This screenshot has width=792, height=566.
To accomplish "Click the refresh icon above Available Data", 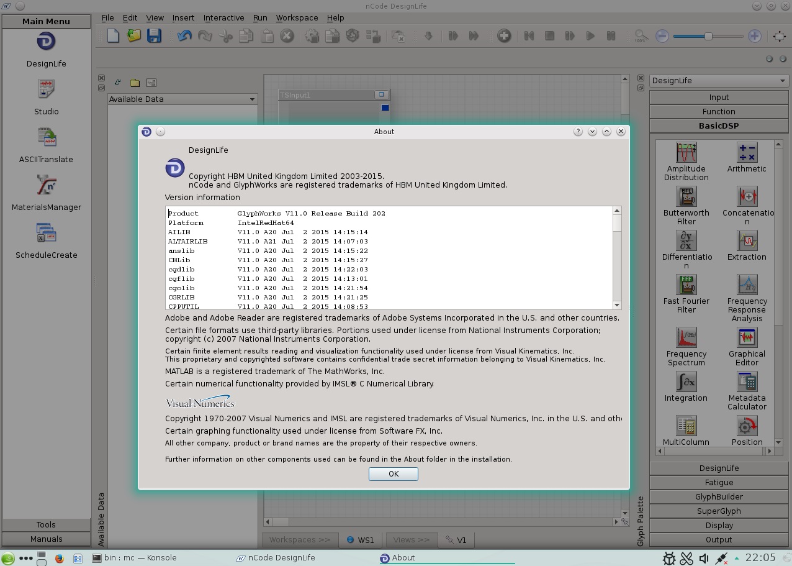I will pyautogui.click(x=117, y=82).
